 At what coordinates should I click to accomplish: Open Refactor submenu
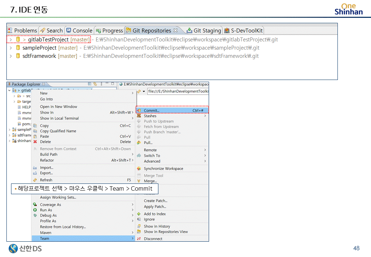(83, 160)
